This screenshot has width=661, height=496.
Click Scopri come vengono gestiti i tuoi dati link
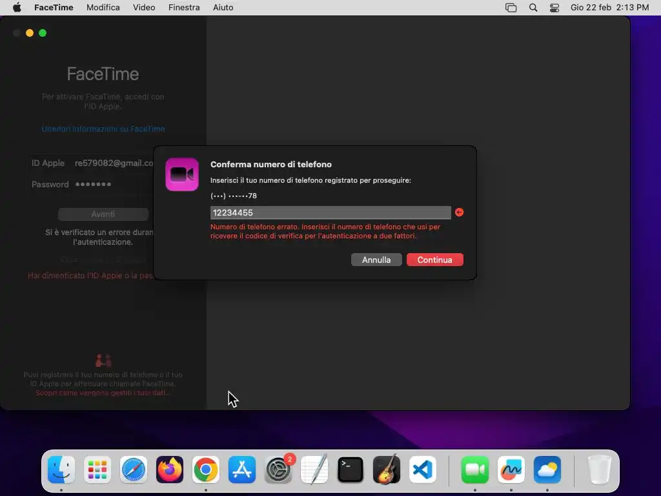[103, 393]
